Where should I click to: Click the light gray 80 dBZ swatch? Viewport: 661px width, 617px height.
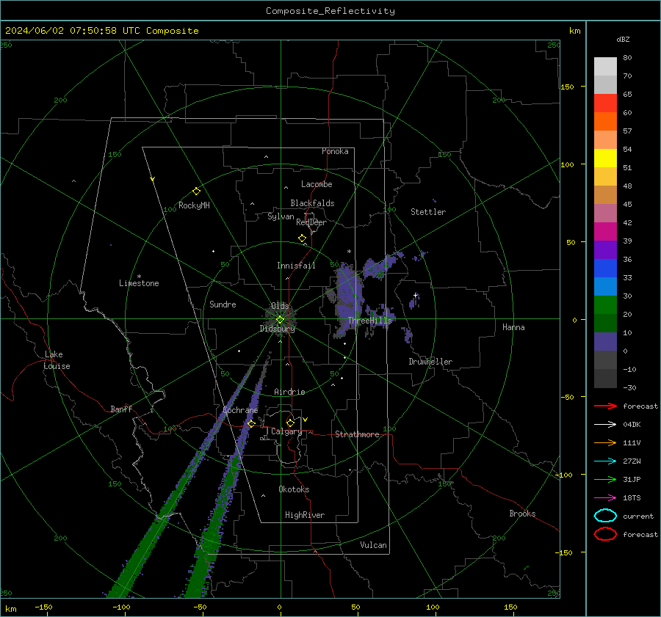pos(605,66)
